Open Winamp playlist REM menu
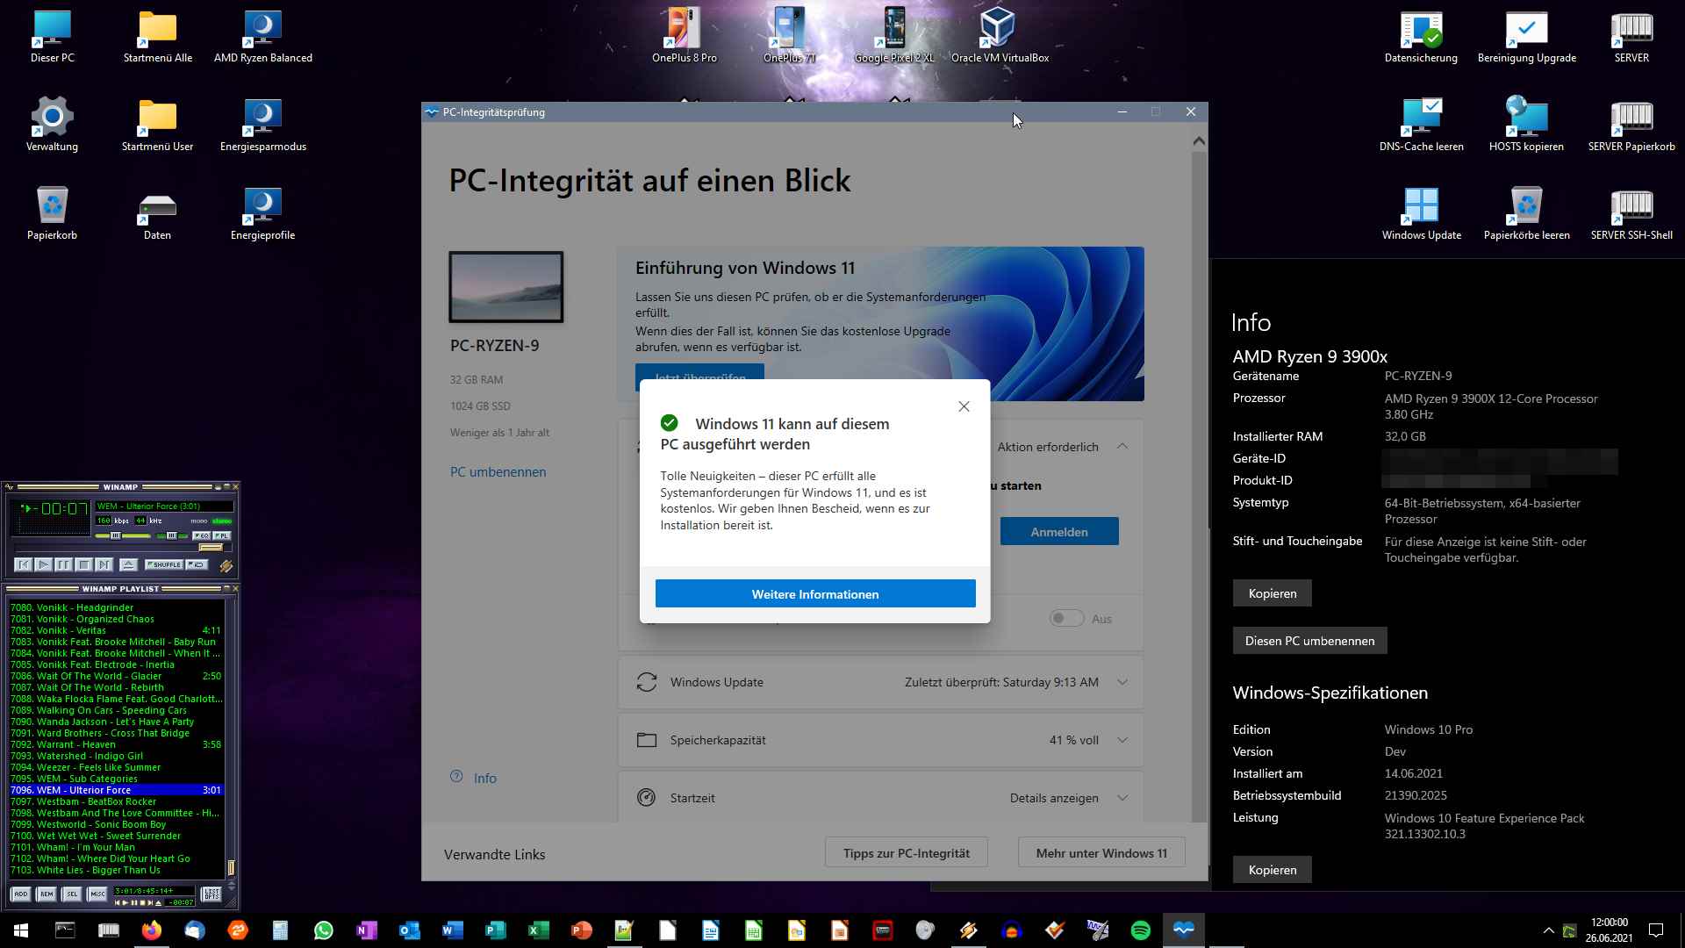The width and height of the screenshot is (1685, 948). click(x=47, y=894)
